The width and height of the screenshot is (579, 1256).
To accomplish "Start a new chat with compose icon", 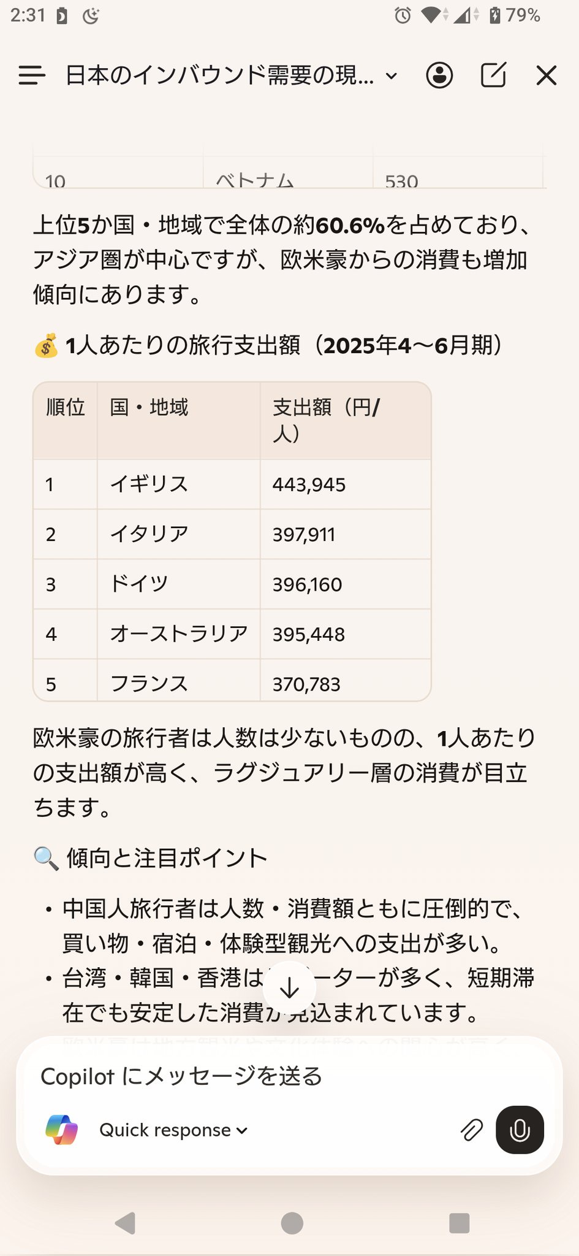I will (x=493, y=75).
